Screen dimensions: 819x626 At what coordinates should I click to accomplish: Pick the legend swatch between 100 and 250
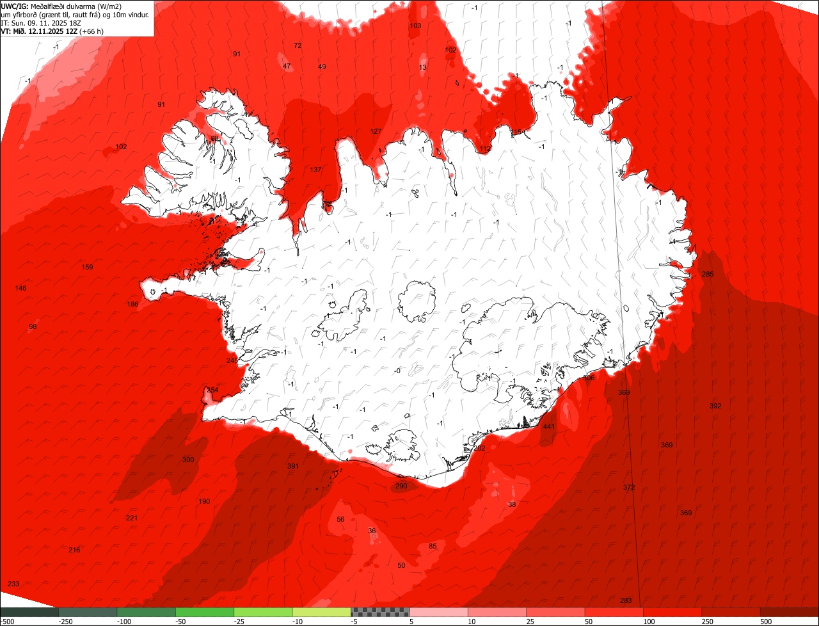pos(672,612)
